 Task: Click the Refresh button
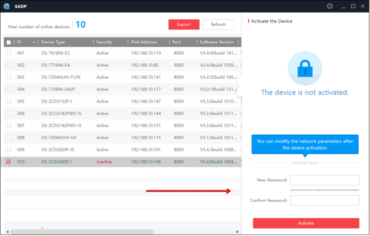[218, 24]
